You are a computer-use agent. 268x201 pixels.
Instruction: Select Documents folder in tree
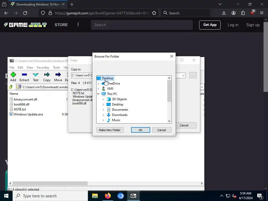pyautogui.click(x=120, y=110)
